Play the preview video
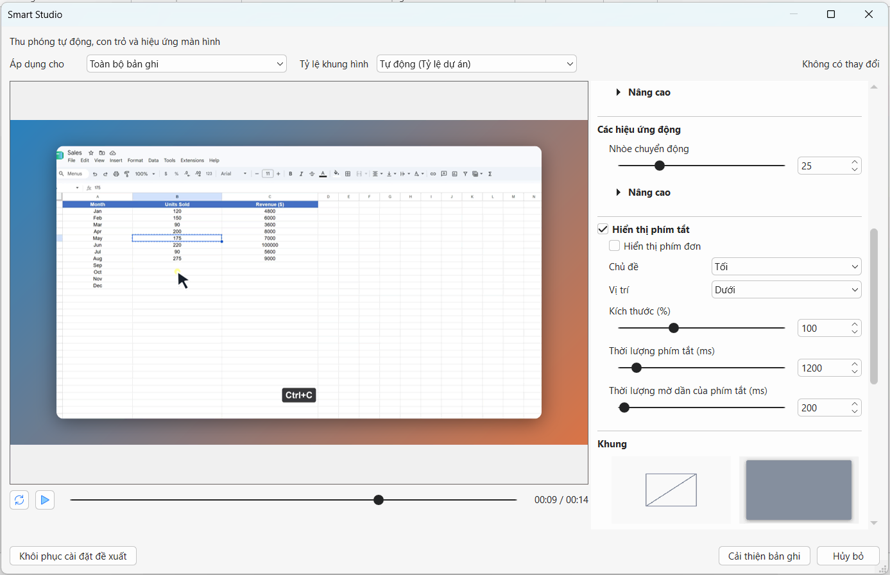Viewport: 890px width, 575px height. tap(45, 500)
